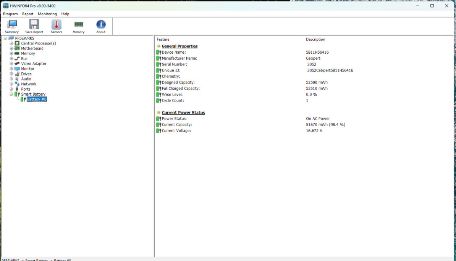Click the PF5EWRKS computer icon
The width and height of the screenshot is (456, 261).
tap(11, 38)
